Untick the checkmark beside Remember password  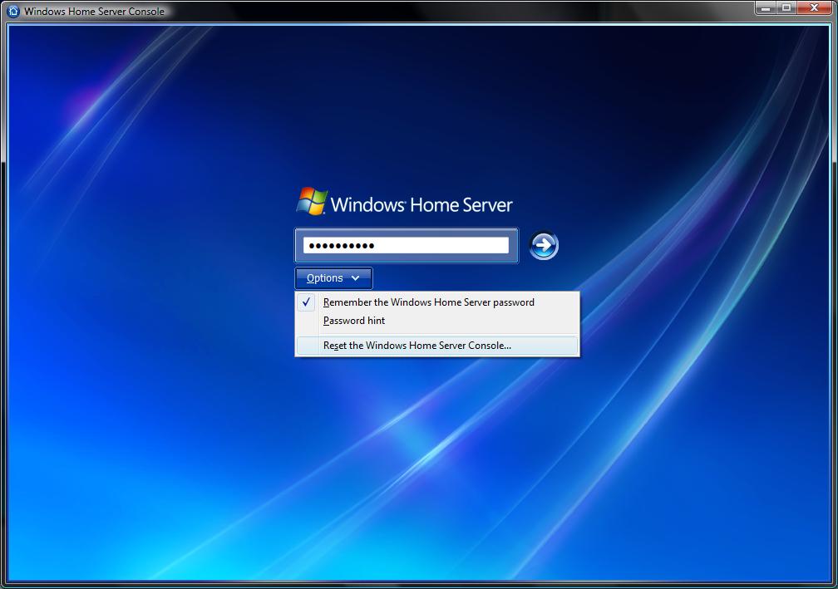pos(307,302)
